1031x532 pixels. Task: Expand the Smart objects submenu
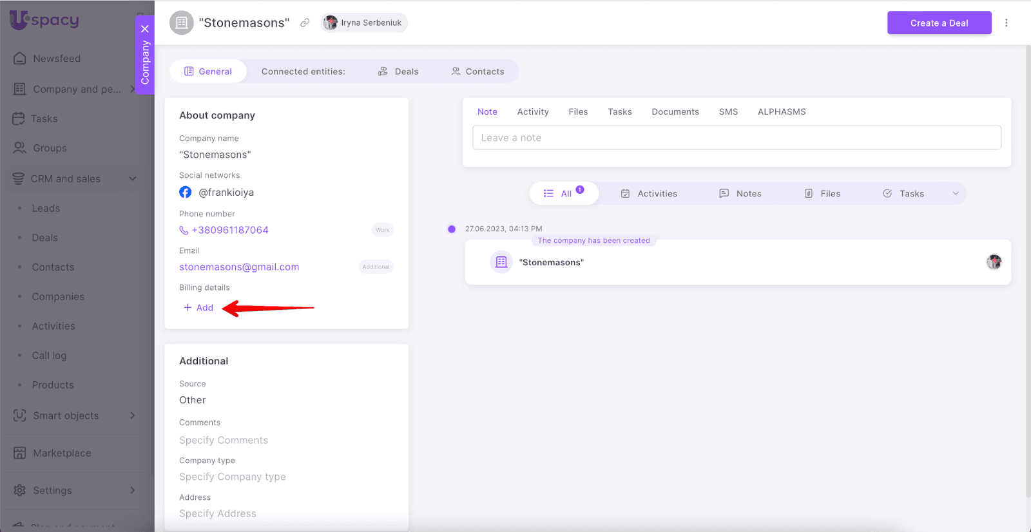[132, 415]
